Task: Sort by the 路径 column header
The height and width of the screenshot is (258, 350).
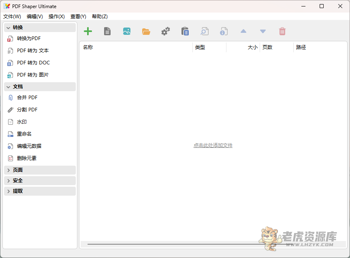Action: 320,47
